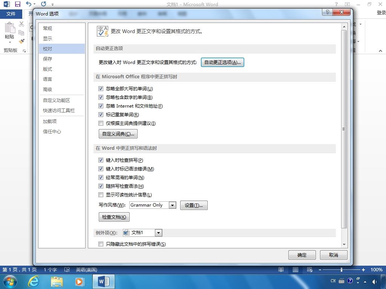Click dialog scrollbar down arrow
Viewport: 386px width, 289px height.
tap(344, 245)
